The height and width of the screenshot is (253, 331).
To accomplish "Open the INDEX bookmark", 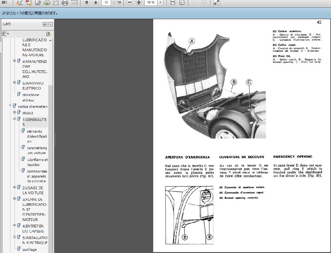I will pos(28,113).
